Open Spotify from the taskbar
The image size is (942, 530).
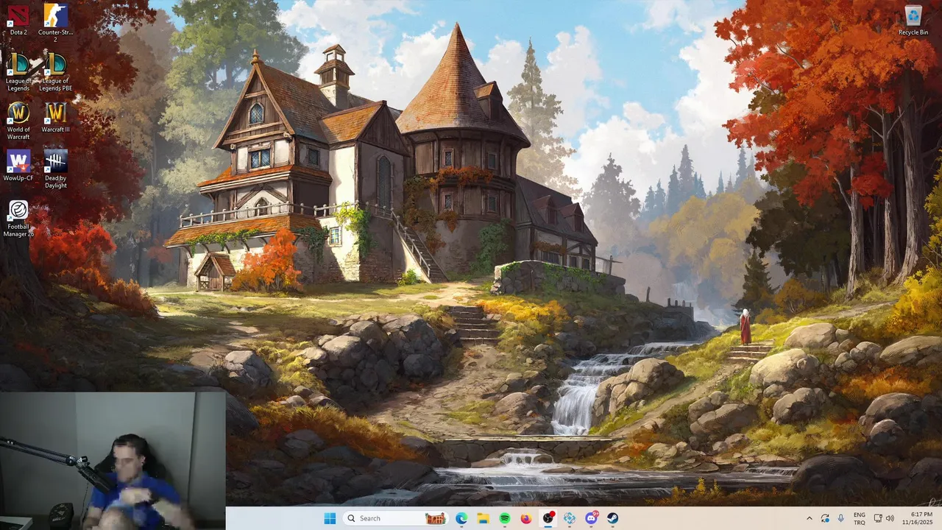pyautogui.click(x=505, y=518)
